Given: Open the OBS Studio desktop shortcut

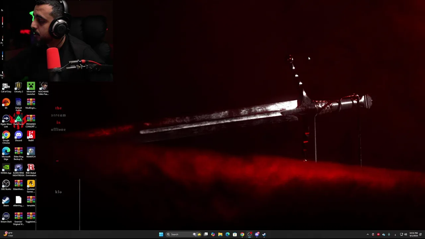Looking at the screenshot, I should [6, 185].
